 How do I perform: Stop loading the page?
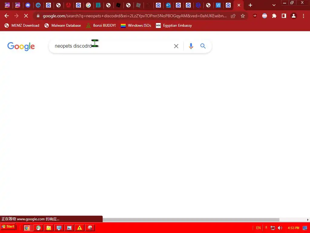click(x=26, y=16)
